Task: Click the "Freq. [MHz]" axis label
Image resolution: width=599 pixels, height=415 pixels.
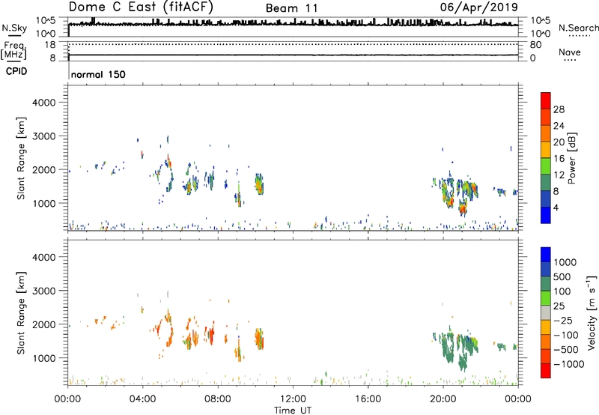Action: (x=13, y=51)
